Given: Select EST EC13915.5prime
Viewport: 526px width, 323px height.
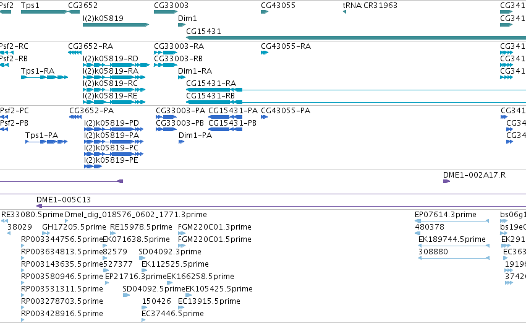Looking at the screenshot, I should pos(181,308).
